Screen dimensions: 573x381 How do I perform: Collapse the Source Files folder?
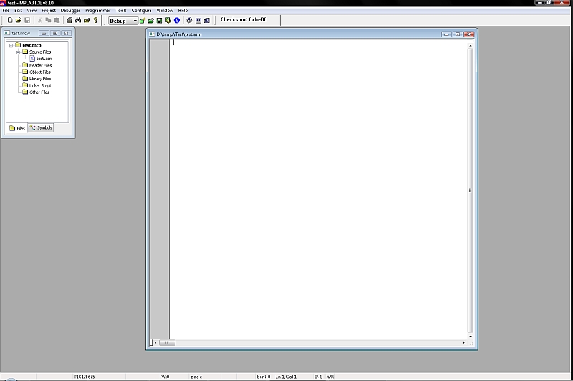18,52
